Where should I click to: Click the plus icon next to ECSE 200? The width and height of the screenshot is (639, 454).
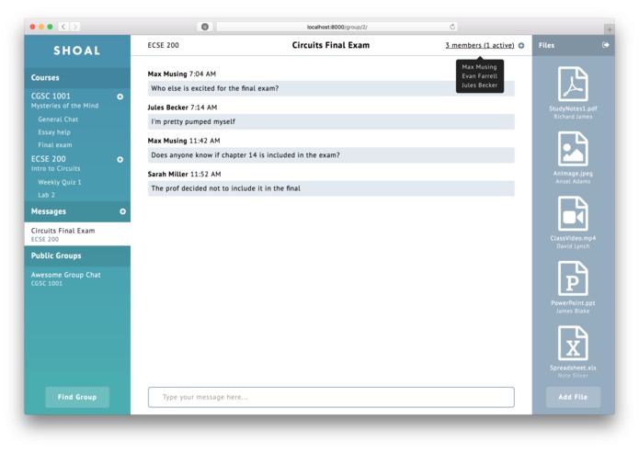click(120, 159)
